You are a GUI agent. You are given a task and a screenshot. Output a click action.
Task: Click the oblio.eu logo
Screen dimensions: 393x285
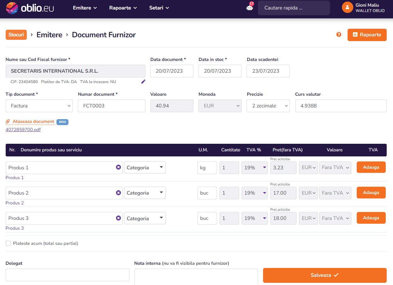(30, 8)
